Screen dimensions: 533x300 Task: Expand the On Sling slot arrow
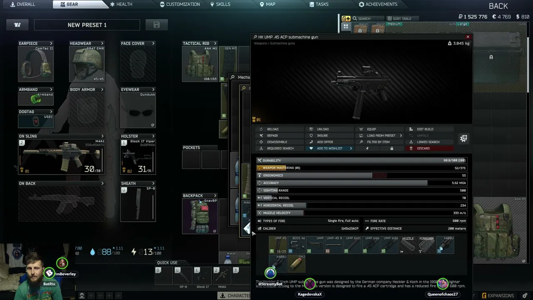tap(102, 136)
